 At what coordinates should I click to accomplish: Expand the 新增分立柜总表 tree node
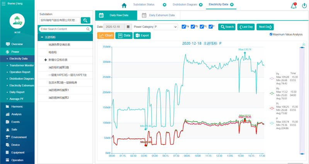coord(46,60)
